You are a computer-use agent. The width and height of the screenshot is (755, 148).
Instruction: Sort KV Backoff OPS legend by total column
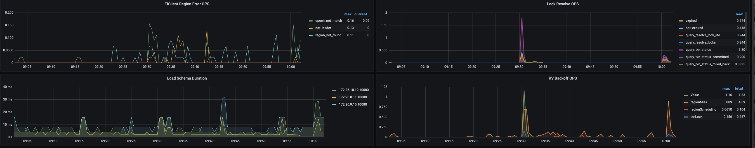739,89
